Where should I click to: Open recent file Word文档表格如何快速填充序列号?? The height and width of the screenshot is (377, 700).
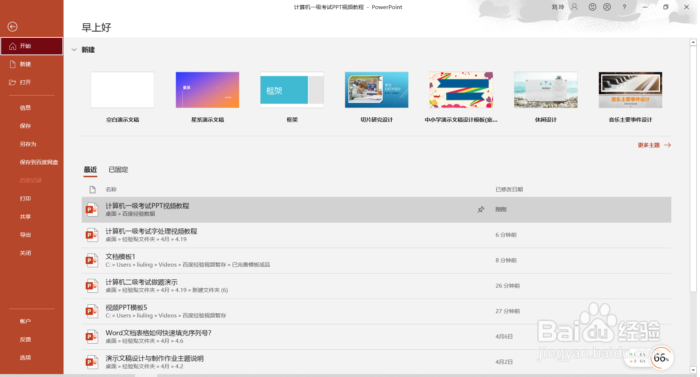tap(377, 337)
